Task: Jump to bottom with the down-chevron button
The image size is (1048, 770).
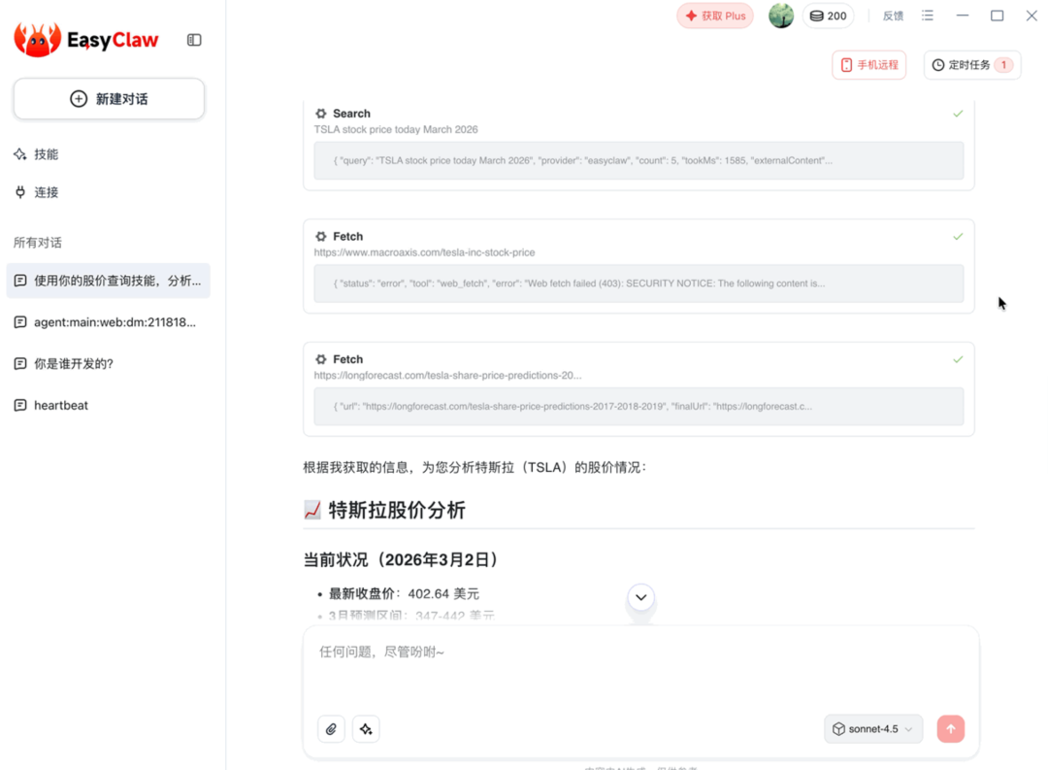Action: (x=641, y=597)
